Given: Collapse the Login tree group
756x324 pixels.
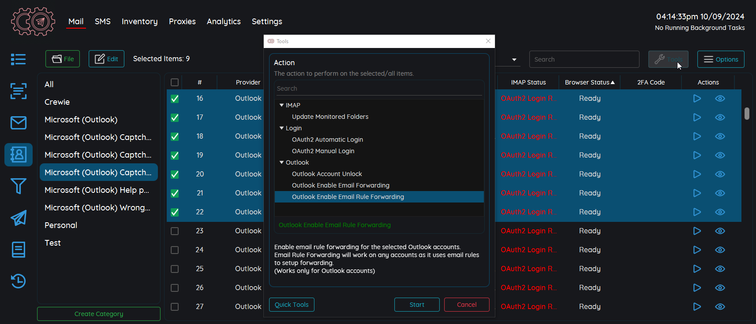Looking at the screenshot, I should pos(281,128).
